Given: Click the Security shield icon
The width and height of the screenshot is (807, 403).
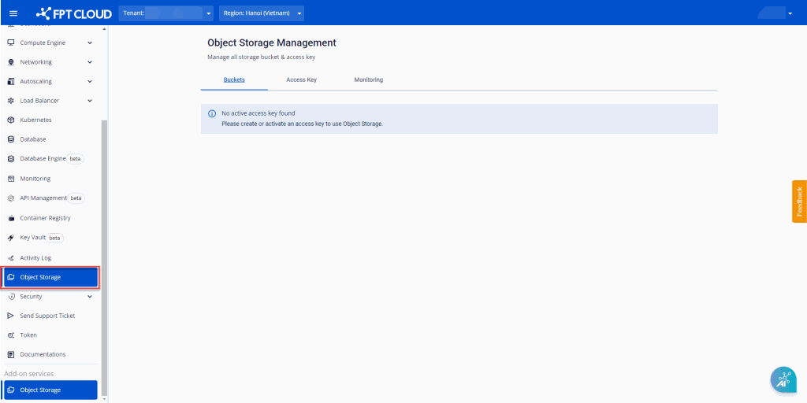Looking at the screenshot, I should 11,297.
